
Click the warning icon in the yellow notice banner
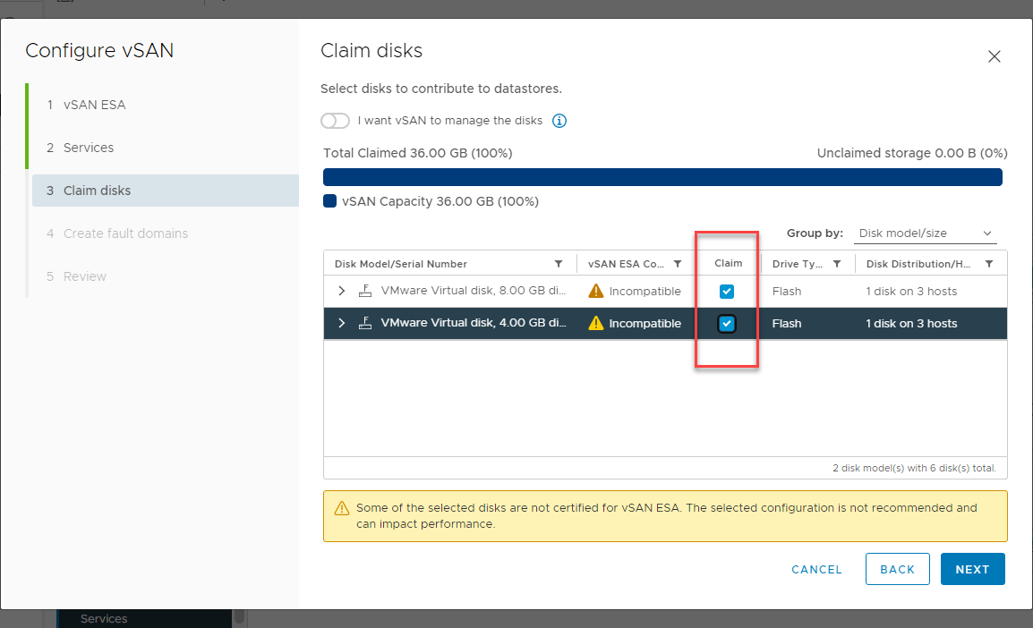tap(341, 507)
